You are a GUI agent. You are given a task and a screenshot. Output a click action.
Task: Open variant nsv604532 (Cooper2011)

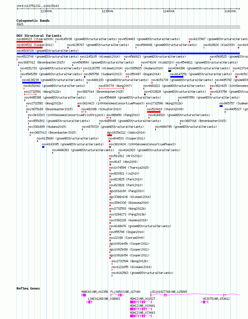tap(35, 45)
